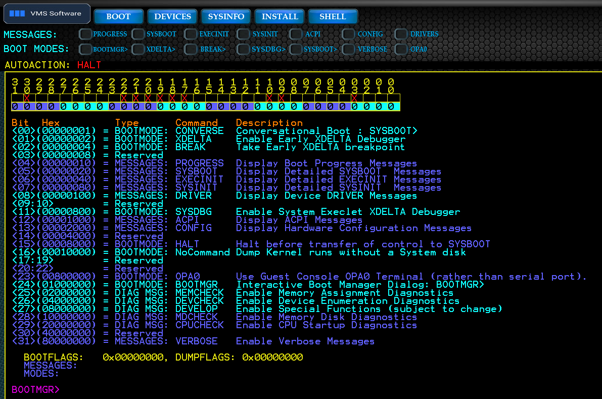
Task: Toggle BREAK> boot mode checkbox
Action: coord(191,49)
